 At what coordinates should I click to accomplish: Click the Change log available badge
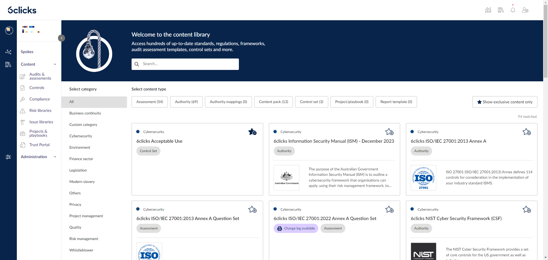pyautogui.click(x=296, y=228)
